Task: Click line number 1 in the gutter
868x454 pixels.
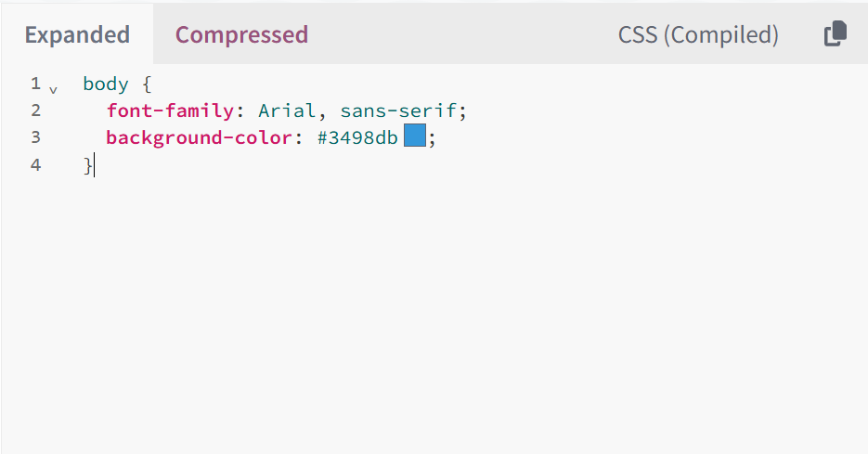Action: [x=35, y=84]
